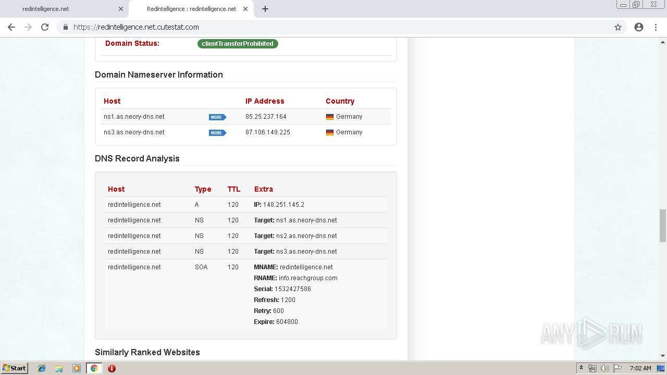Viewport: 667px width, 375px height.
Task: Select IP address 85.25.237.164
Action: click(266, 117)
